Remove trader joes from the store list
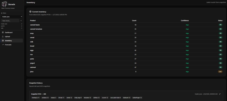The height and width of the screenshot is (101, 227). point(22,24)
